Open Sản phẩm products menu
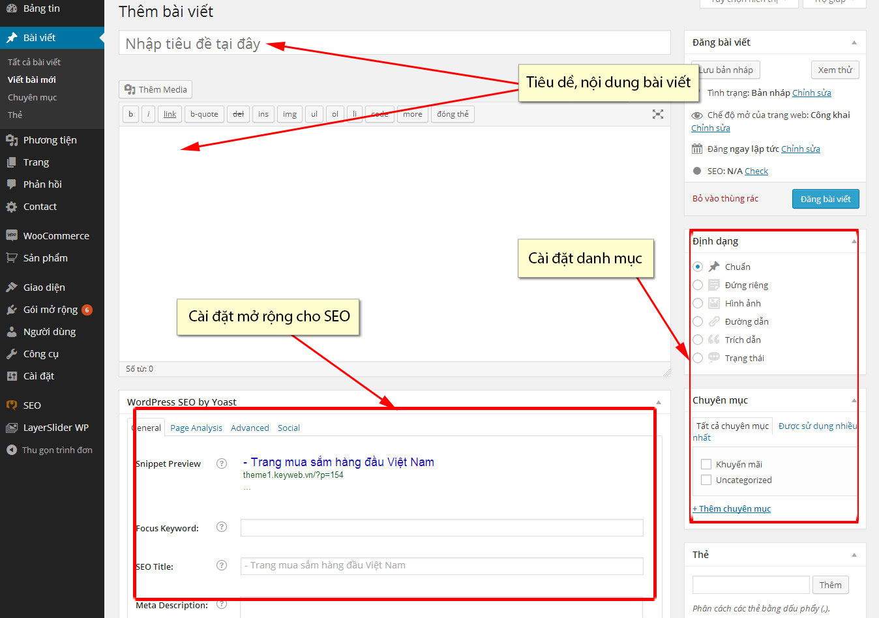879x618 pixels. pyautogui.click(x=52, y=258)
